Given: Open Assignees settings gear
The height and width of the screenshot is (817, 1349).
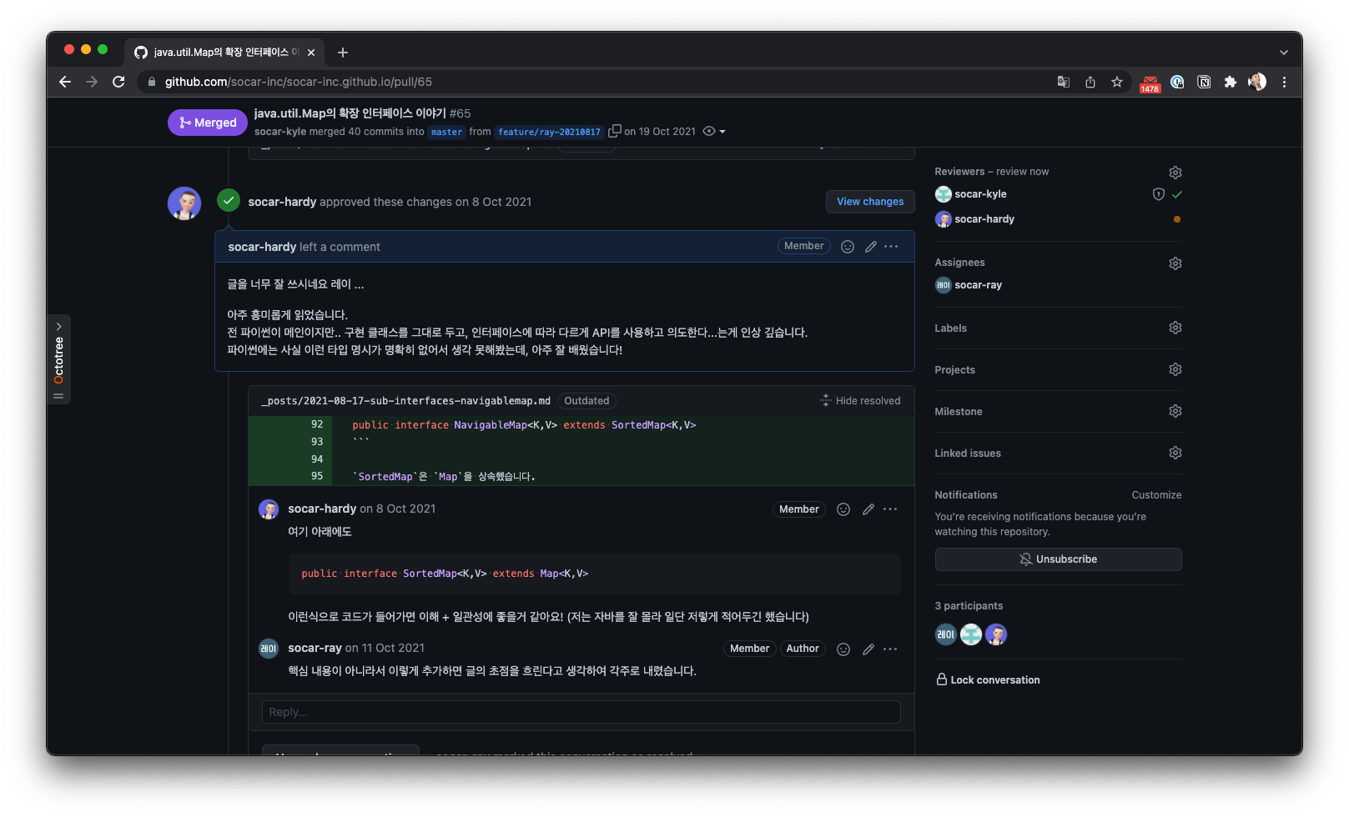Looking at the screenshot, I should pyautogui.click(x=1175, y=263).
